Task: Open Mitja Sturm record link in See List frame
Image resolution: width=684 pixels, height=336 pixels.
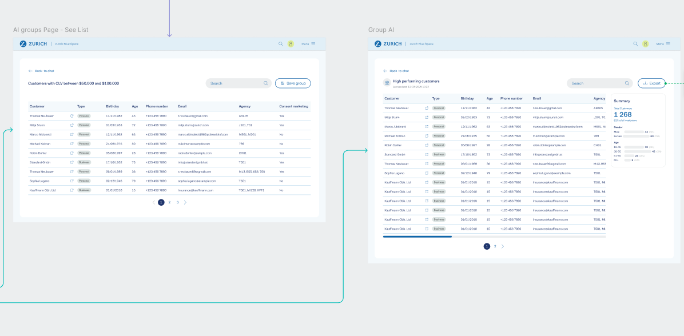Action: click(x=72, y=125)
